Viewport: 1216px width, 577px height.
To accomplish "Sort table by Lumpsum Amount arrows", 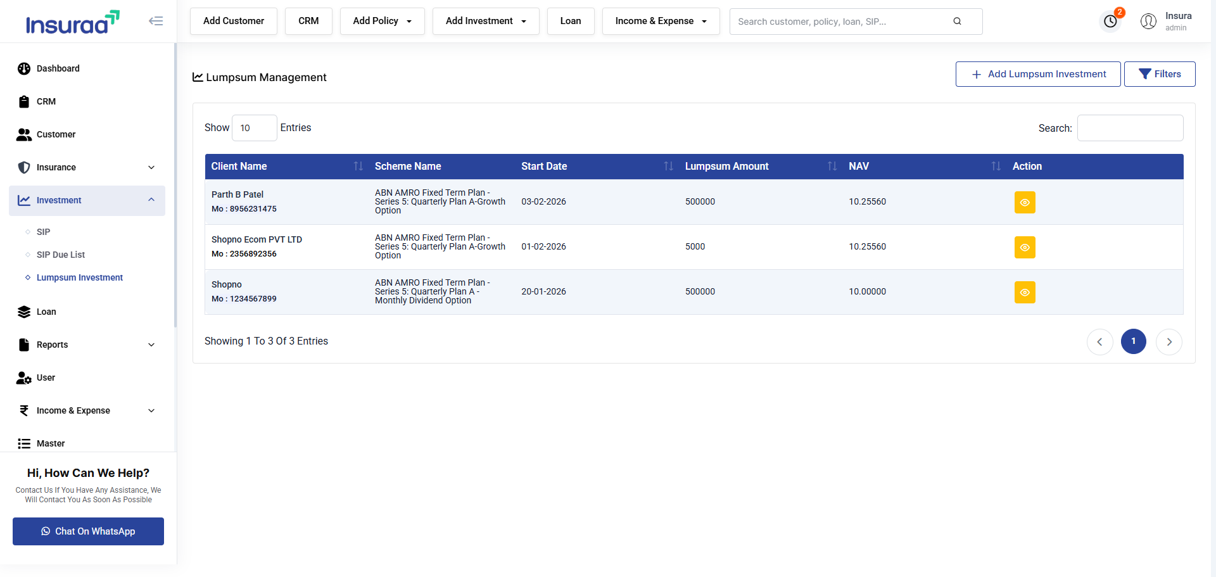I will (832, 166).
